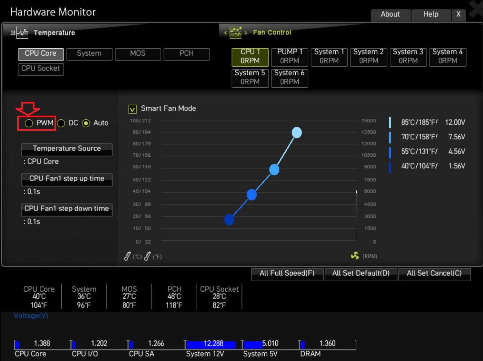Select the System 3 fan tab
This screenshot has width=483, height=361.
click(x=408, y=57)
